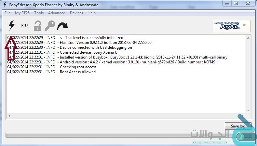The width and height of the screenshot is (257, 146).
Task: Click log line 'Root Access Allowed'
Action: coord(51,72)
